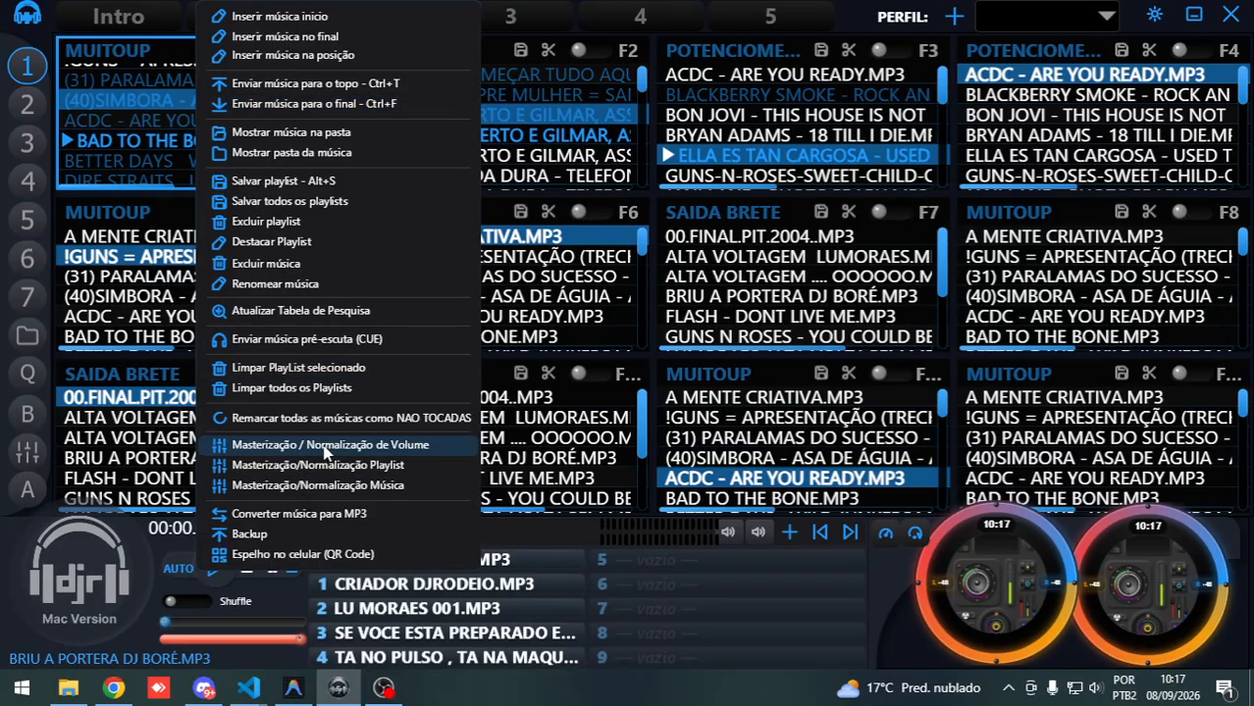
Task: Switch to tab 4 in the top bar
Action: tap(640, 16)
